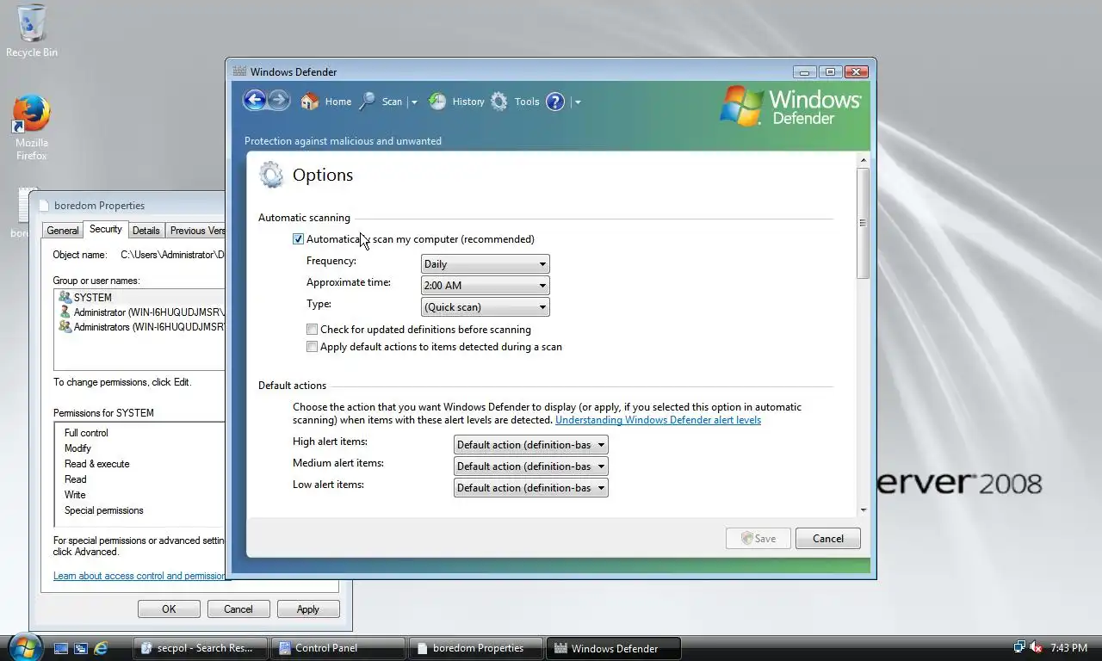Enable Check for updated definitions before scanning
Viewport: 1102px width, 661px height.
(313, 330)
